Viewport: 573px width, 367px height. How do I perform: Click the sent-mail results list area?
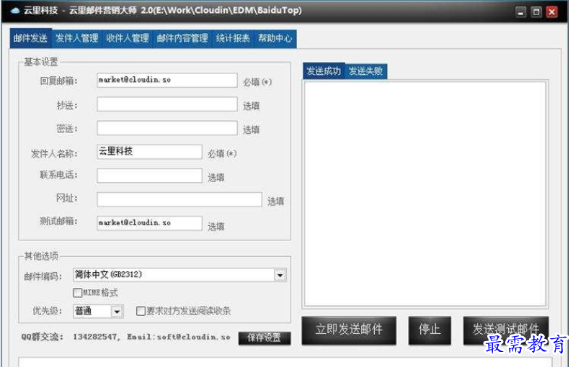pyautogui.click(x=425, y=194)
